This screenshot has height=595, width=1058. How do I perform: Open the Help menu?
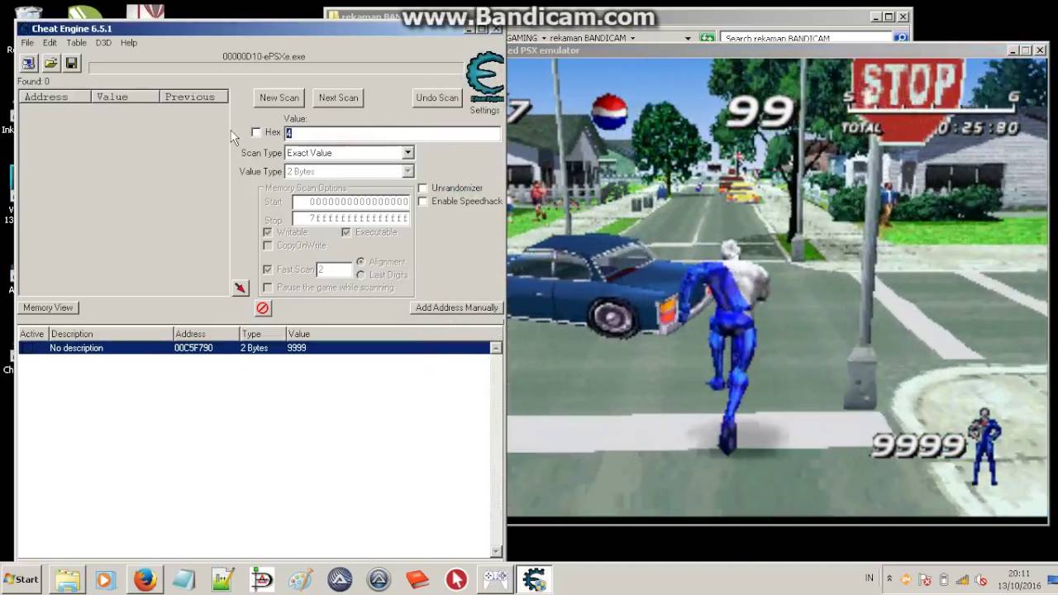tap(129, 42)
